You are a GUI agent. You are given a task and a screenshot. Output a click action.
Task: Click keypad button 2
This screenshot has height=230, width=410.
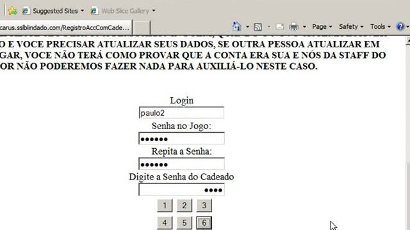pos(184,206)
